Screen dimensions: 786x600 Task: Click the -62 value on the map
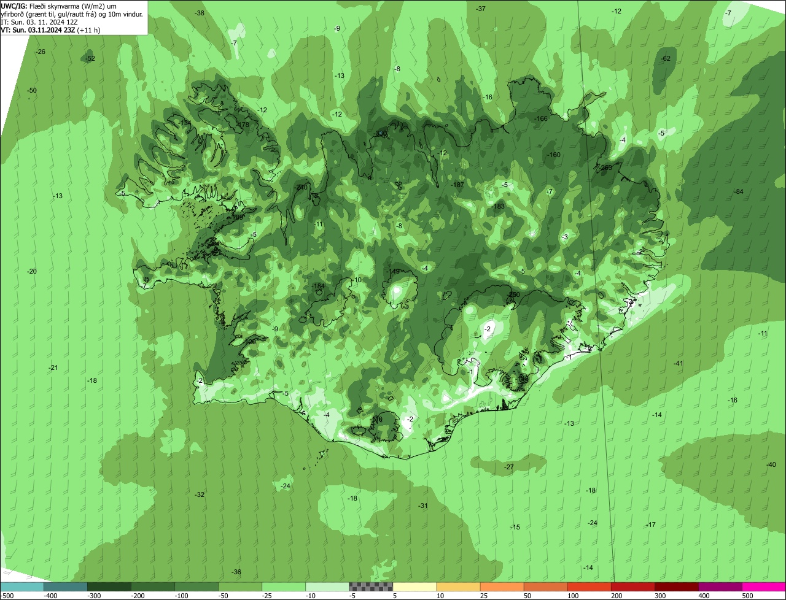[x=666, y=59]
